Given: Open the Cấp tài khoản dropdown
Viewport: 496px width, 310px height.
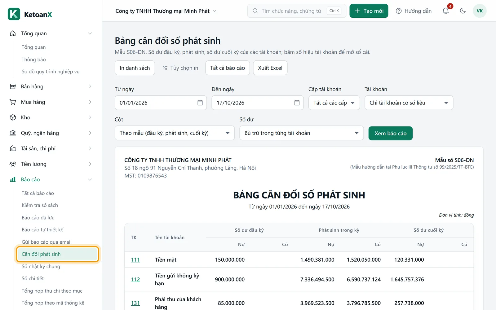Looking at the screenshot, I should [x=334, y=103].
